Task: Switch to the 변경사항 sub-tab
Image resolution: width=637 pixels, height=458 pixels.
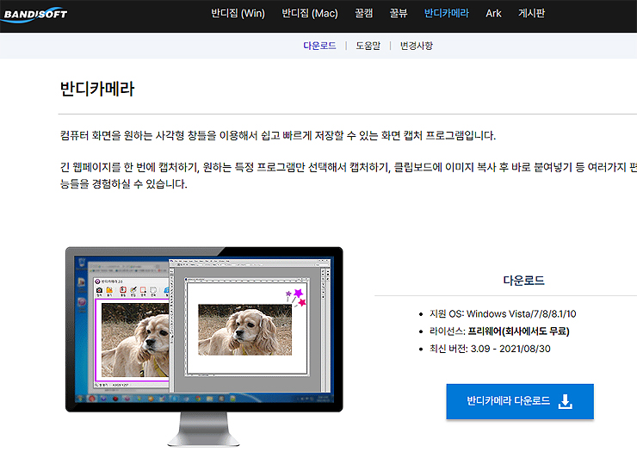Action: click(x=417, y=46)
